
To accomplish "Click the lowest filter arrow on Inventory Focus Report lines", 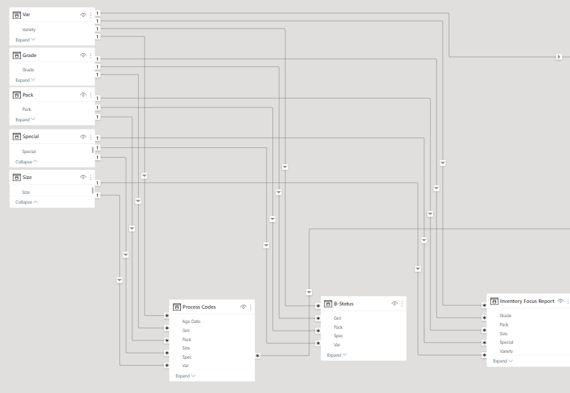I will (x=418, y=268).
